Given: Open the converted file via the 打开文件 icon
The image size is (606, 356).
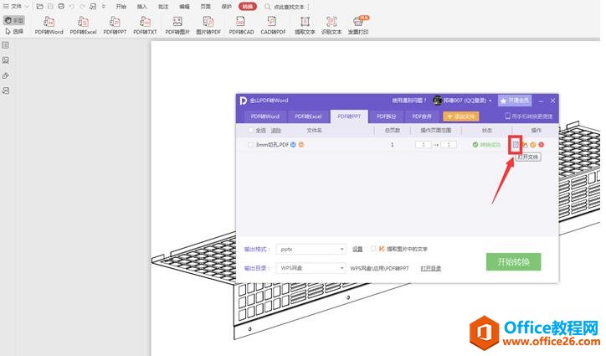Looking at the screenshot, I should click(516, 145).
